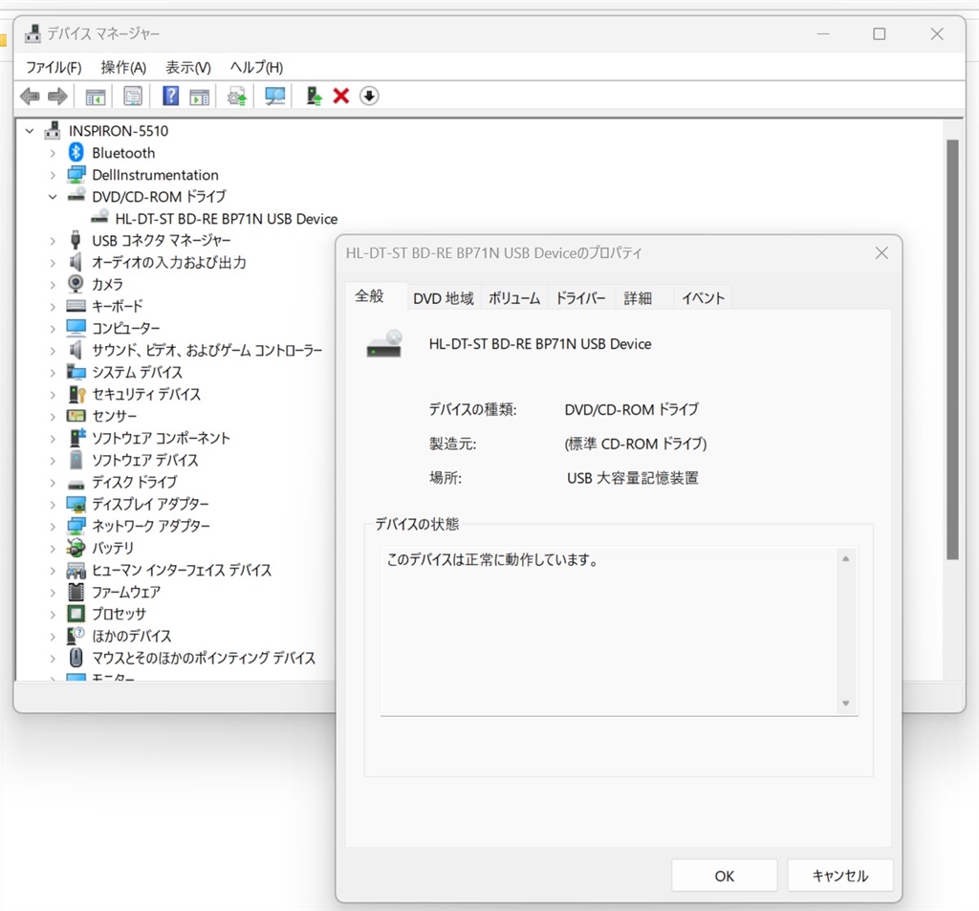Open the 操作(A) menu

123,68
